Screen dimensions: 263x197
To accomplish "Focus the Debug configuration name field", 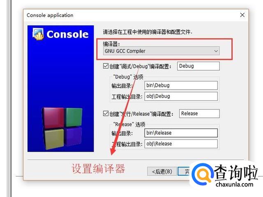I will [x=198, y=66].
